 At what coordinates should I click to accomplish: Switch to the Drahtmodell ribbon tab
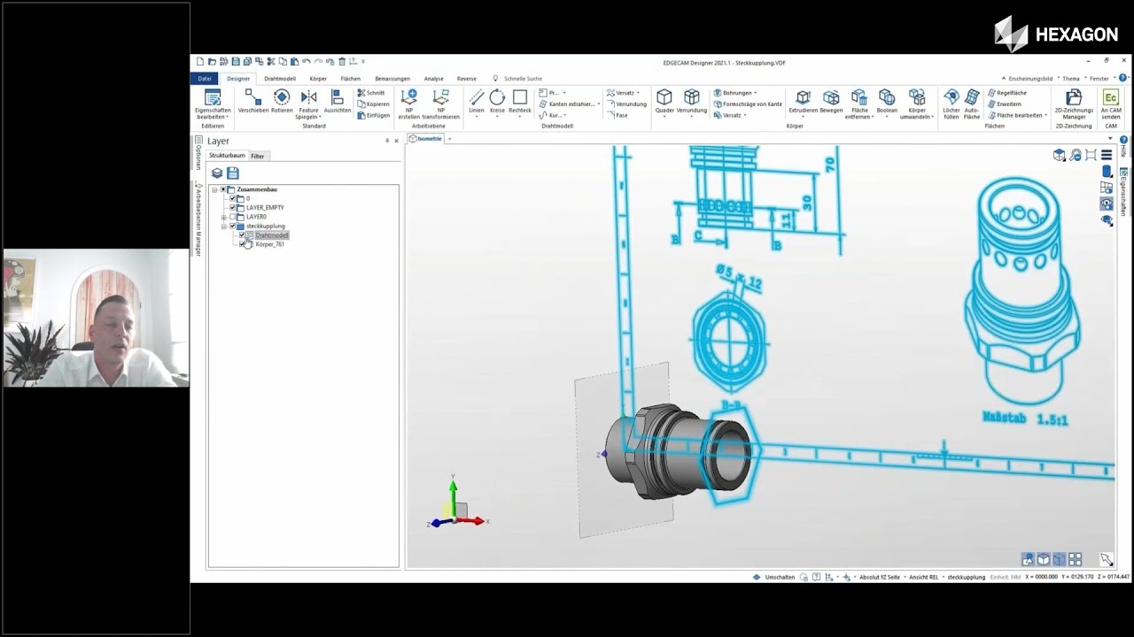point(280,79)
